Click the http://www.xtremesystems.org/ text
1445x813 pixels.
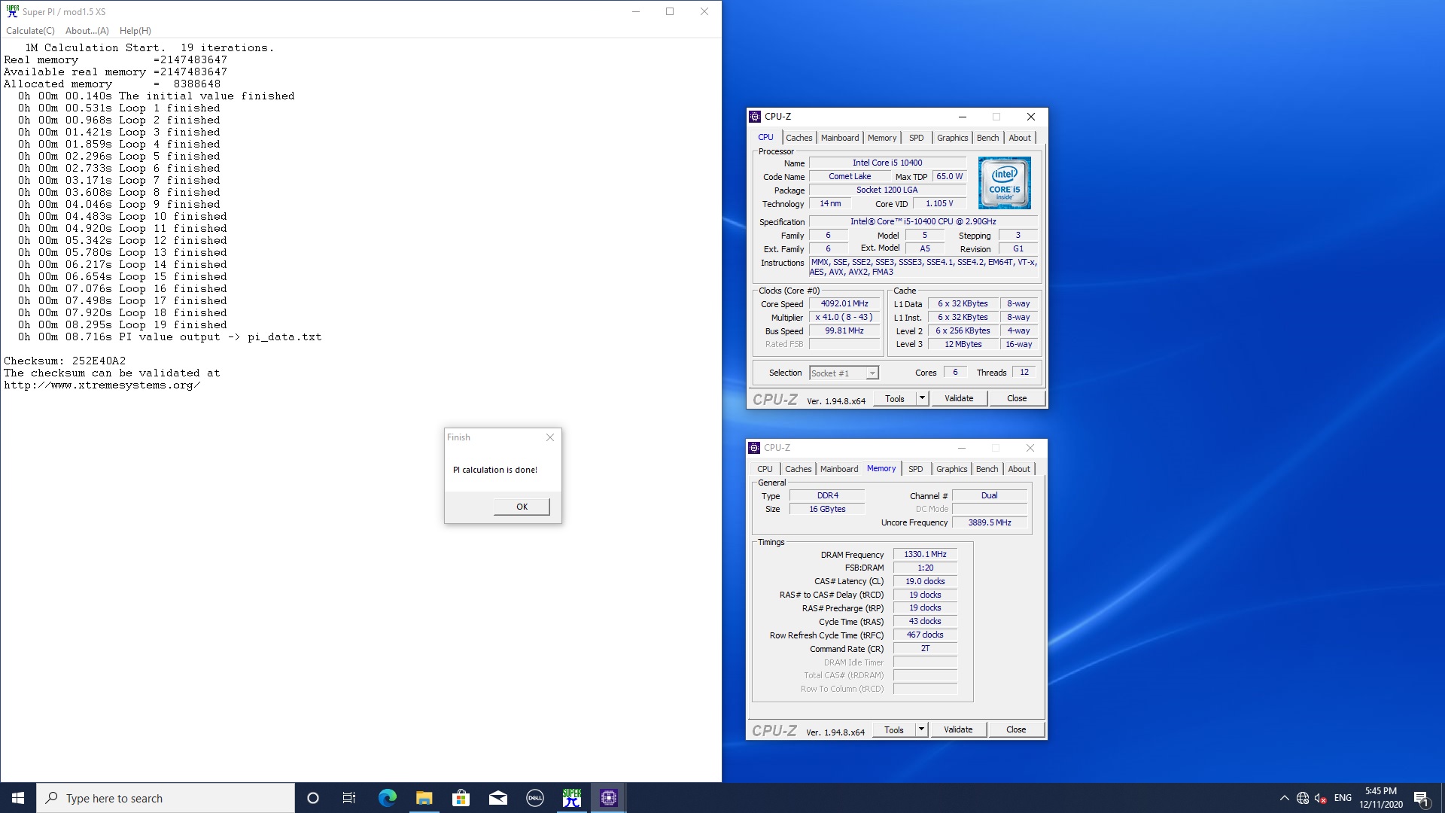pos(102,385)
